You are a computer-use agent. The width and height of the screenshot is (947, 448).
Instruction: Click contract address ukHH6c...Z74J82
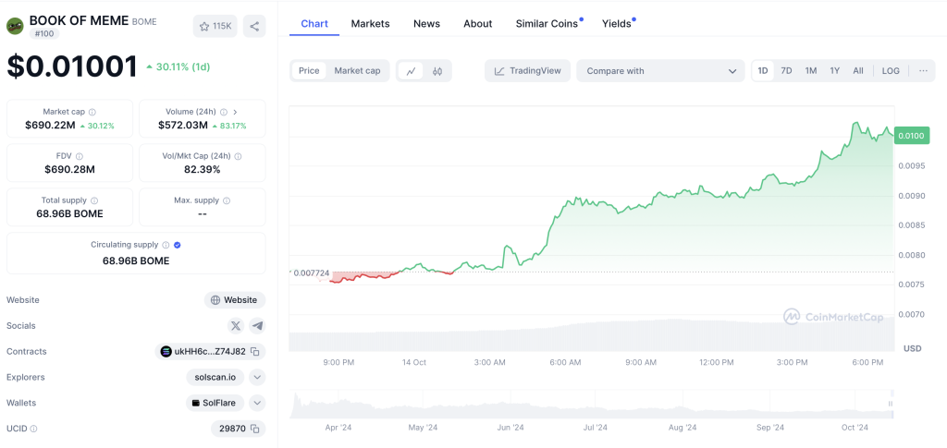pyautogui.click(x=210, y=352)
